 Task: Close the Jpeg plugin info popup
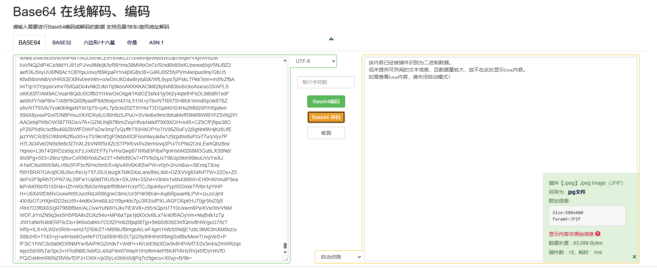634,257
